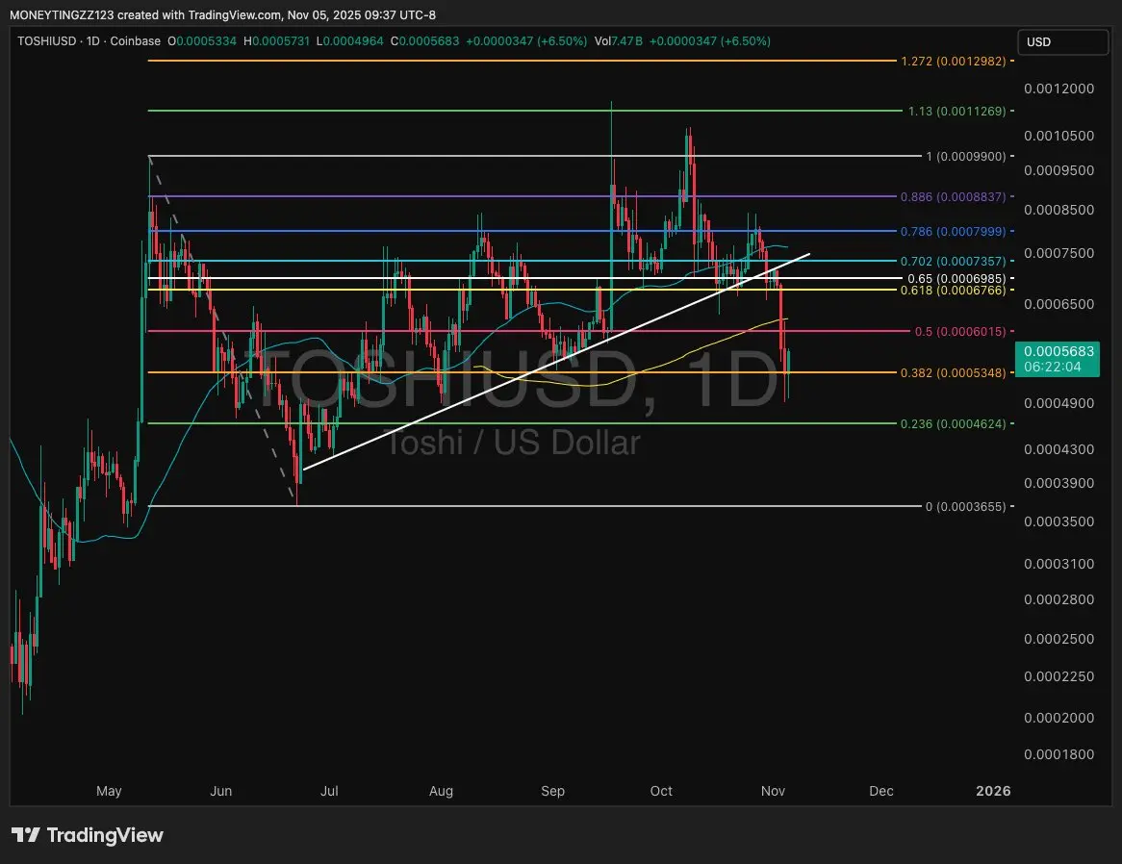Click the TOSHIUSD · 1D · Coinbase symbol title
The width and height of the screenshot is (1122, 864).
(x=89, y=41)
